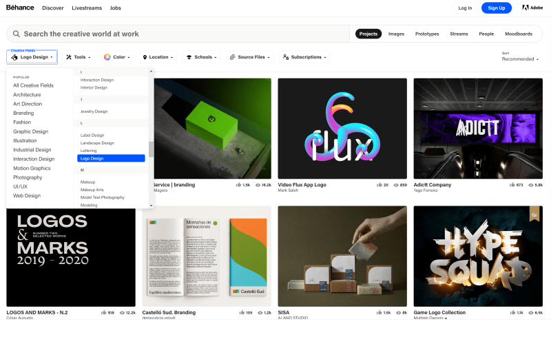Open the Video Flux App Logo thumbnail
The height and width of the screenshot is (361, 551).
(342, 128)
